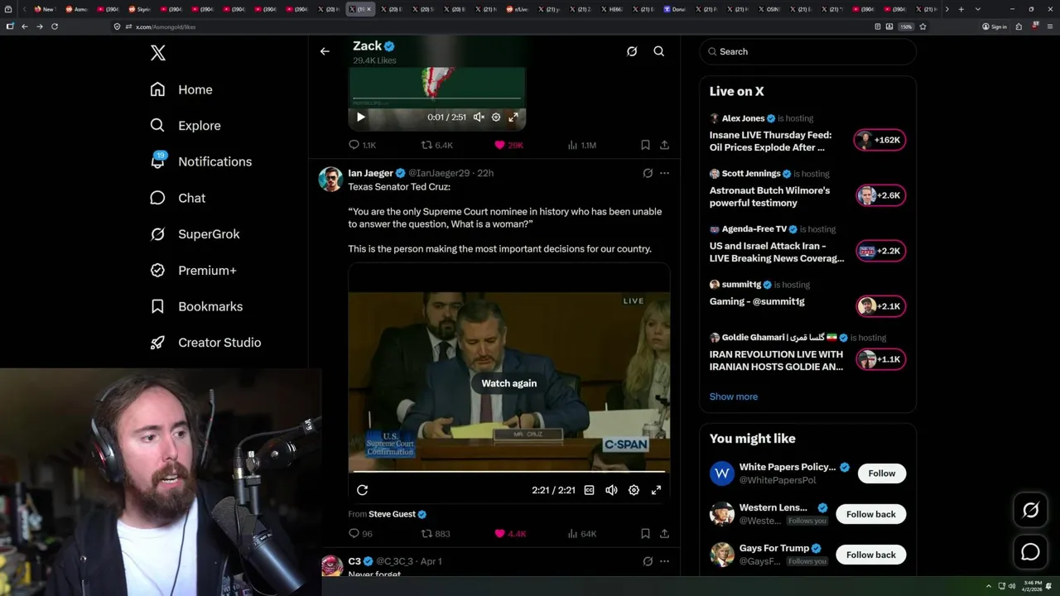Open settings on the C-SPAN video
The height and width of the screenshot is (596, 1060).
(634, 490)
